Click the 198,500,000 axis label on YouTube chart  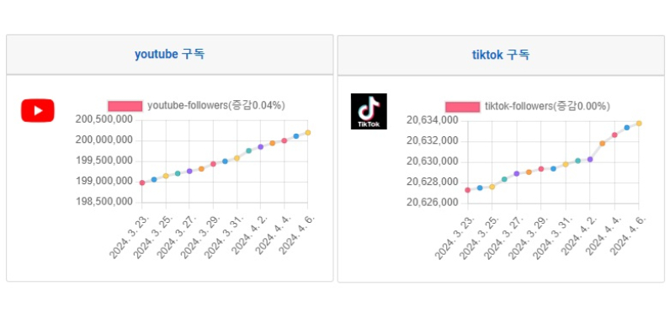pyautogui.click(x=104, y=202)
